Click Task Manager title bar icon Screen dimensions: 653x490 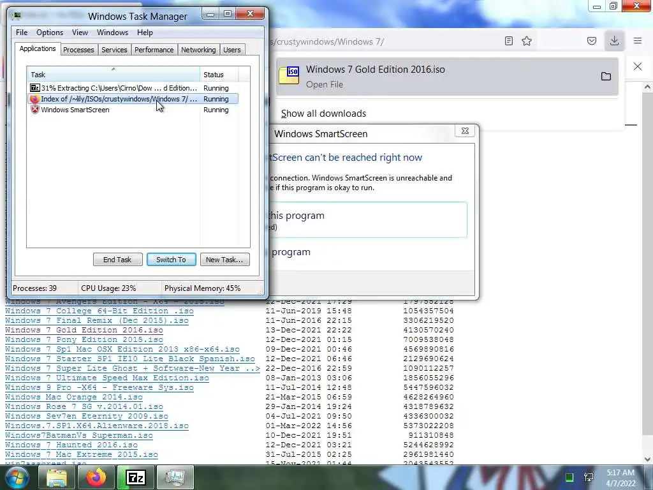[x=17, y=16]
